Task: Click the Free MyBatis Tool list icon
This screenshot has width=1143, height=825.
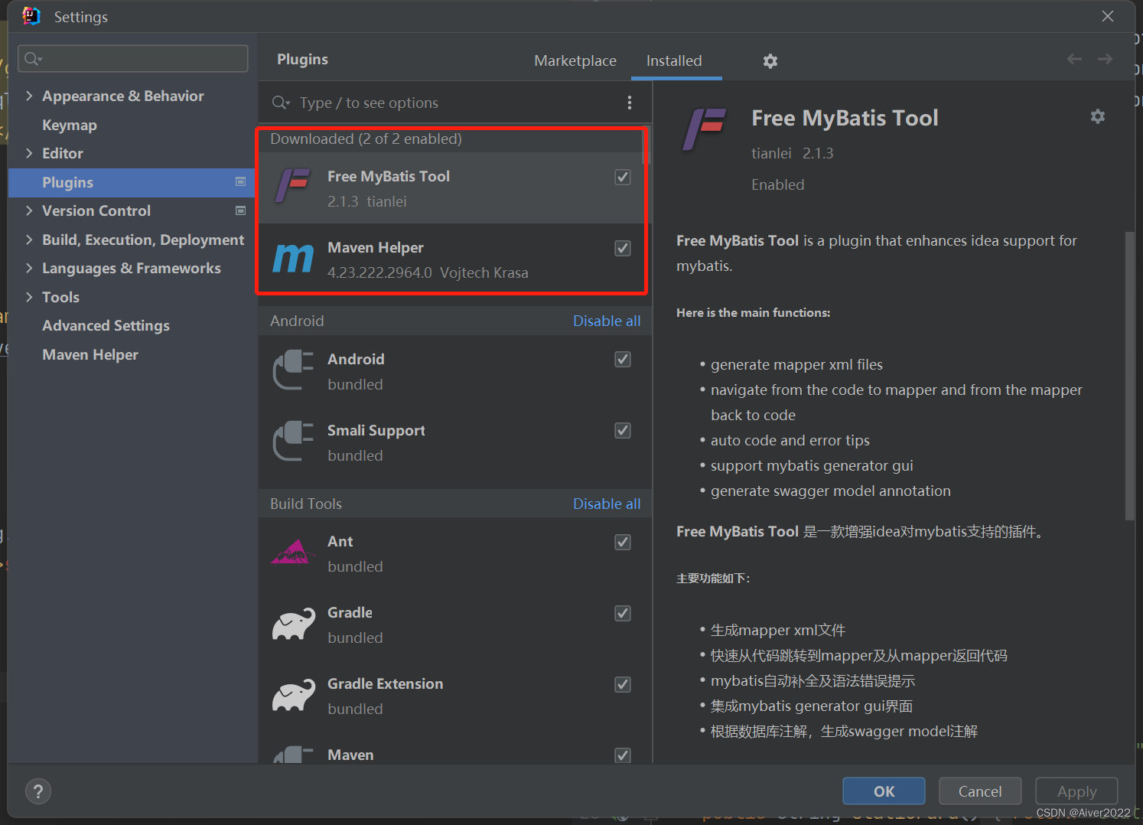Action: pos(293,187)
